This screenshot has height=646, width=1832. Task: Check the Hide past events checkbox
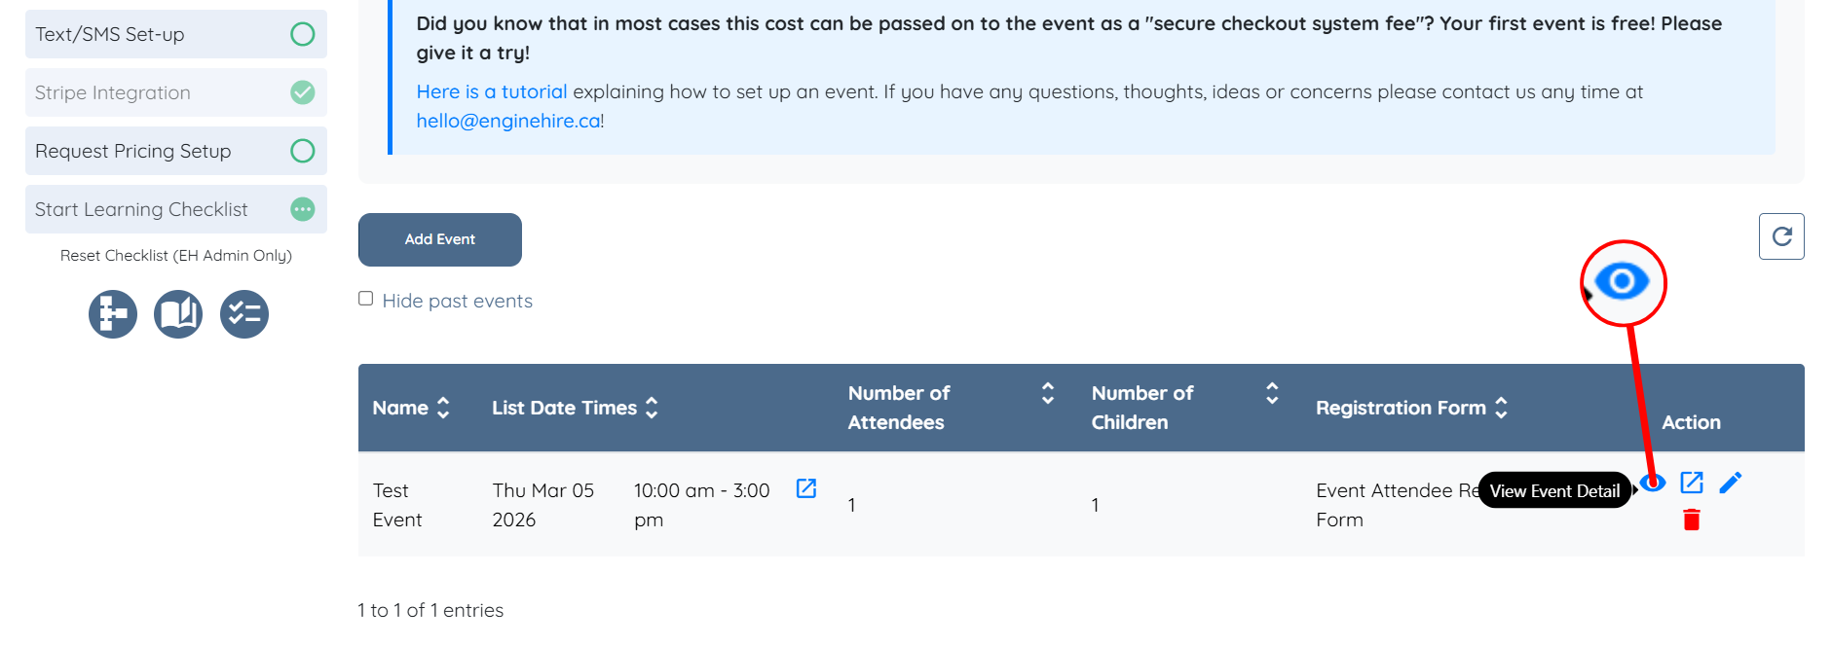pyautogui.click(x=366, y=299)
